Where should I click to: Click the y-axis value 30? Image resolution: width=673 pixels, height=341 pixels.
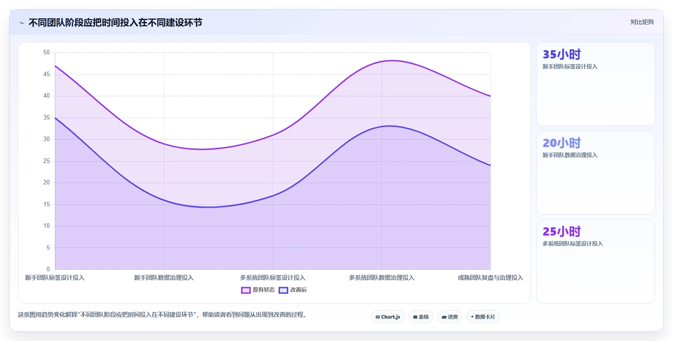(46, 139)
